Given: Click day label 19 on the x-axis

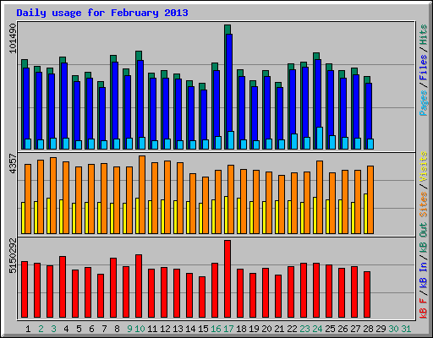Looking at the screenshot, I should (254, 329).
